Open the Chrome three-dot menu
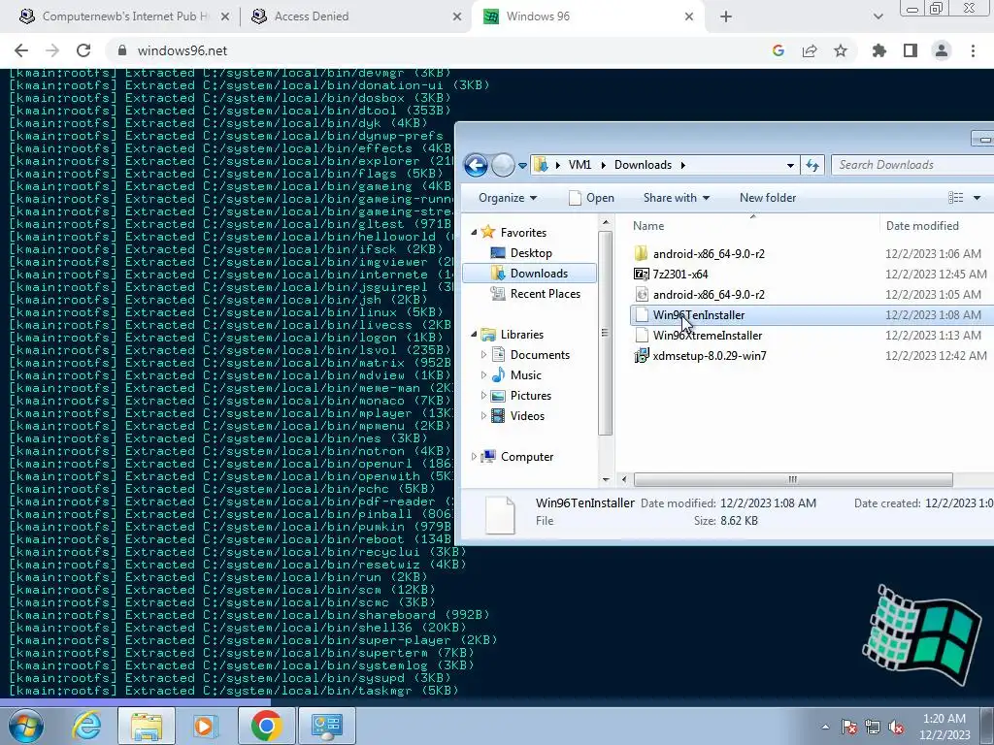994x745 pixels. coord(973,50)
